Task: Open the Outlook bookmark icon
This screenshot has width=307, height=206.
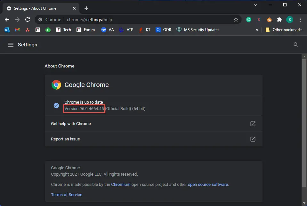Action: tap(7, 30)
